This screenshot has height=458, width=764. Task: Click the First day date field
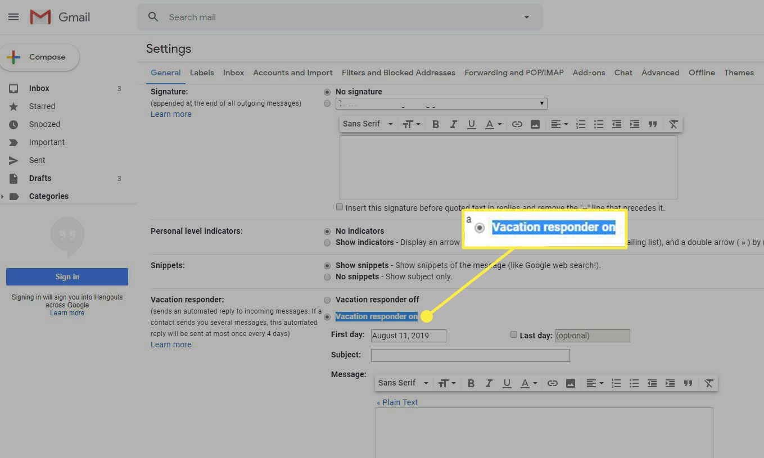coord(409,335)
